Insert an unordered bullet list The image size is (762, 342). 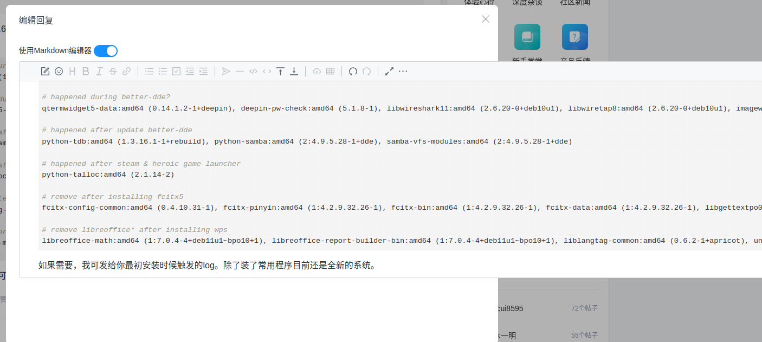(149, 71)
